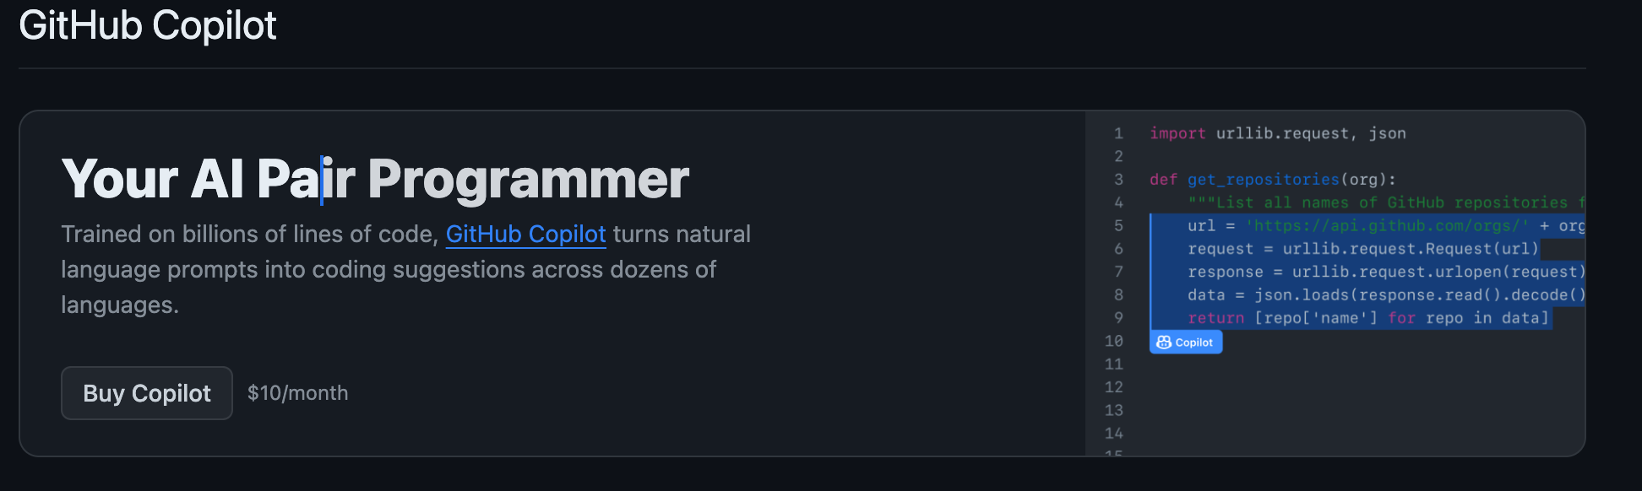Image resolution: width=1642 pixels, height=491 pixels.
Task: Open the GitHub Copilot hyperlink in the description
Action: [525, 234]
